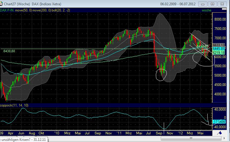
Task: Open the tab ending in 'Krisen? - 31.12.11'
Action: tap(24, 140)
